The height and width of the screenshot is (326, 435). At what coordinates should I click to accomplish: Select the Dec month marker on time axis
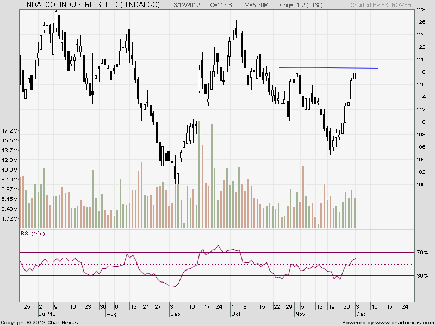[x=361, y=314]
